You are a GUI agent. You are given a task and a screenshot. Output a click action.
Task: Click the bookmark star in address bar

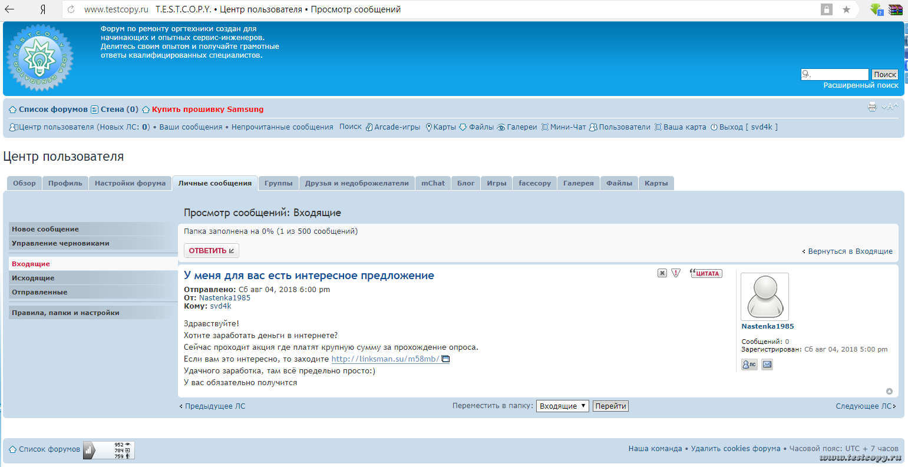click(846, 9)
